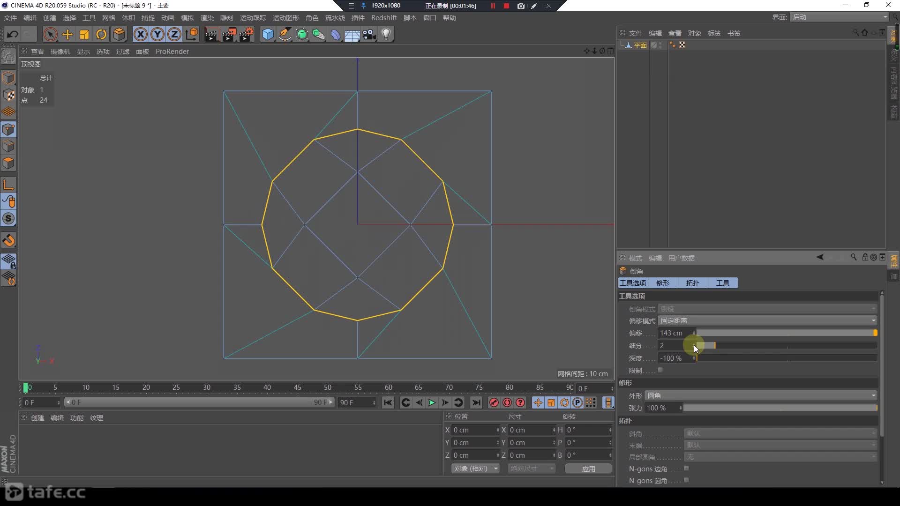This screenshot has height=506, width=900.
Task: Select the Move tool
Action: 67,34
